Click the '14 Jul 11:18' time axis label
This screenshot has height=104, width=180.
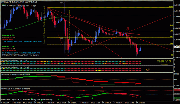[x=95, y=103]
